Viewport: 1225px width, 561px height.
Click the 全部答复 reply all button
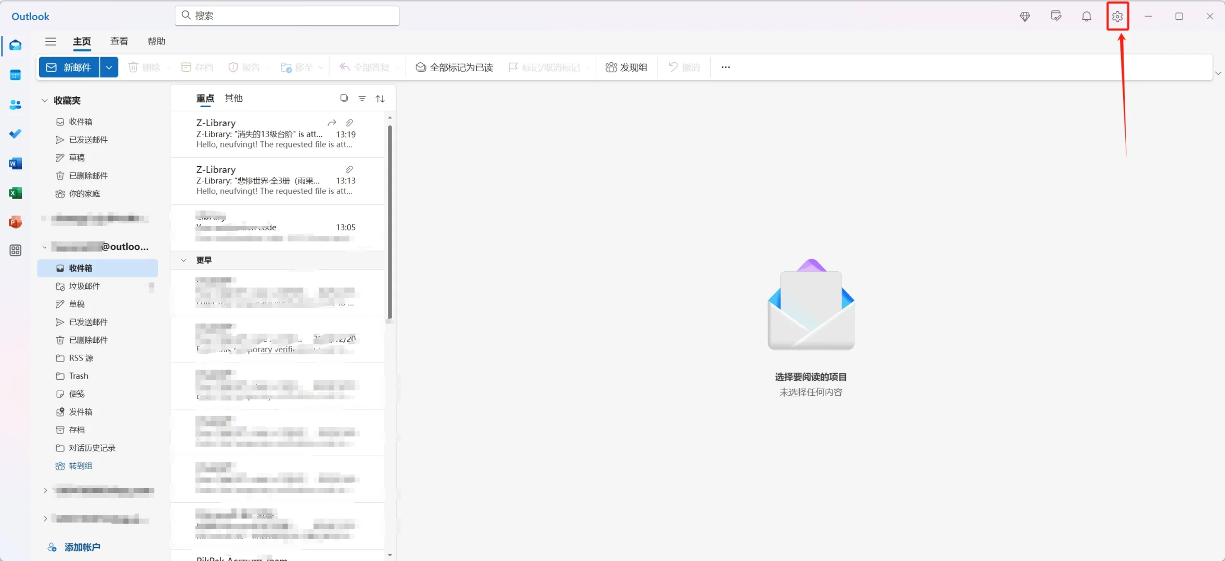point(364,68)
